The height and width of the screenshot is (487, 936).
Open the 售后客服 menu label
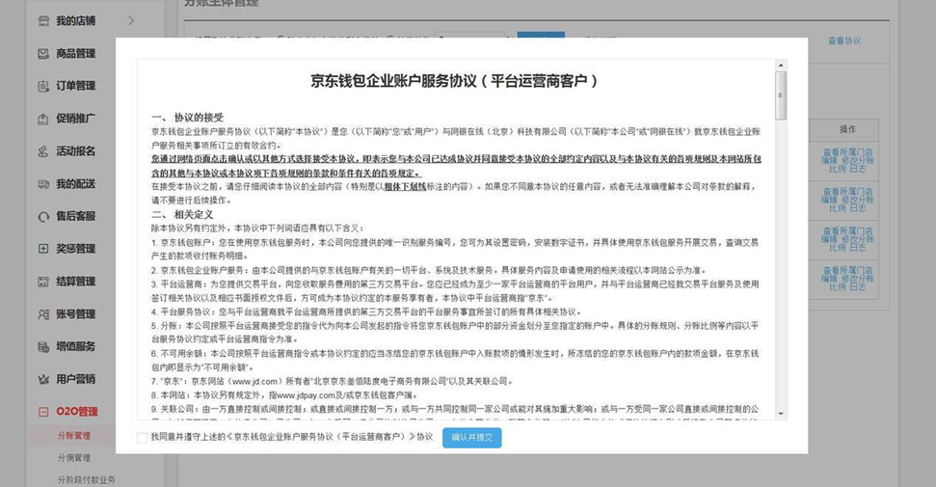(x=76, y=216)
